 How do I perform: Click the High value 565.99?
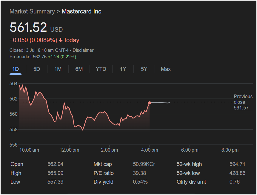click(x=56, y=173)
